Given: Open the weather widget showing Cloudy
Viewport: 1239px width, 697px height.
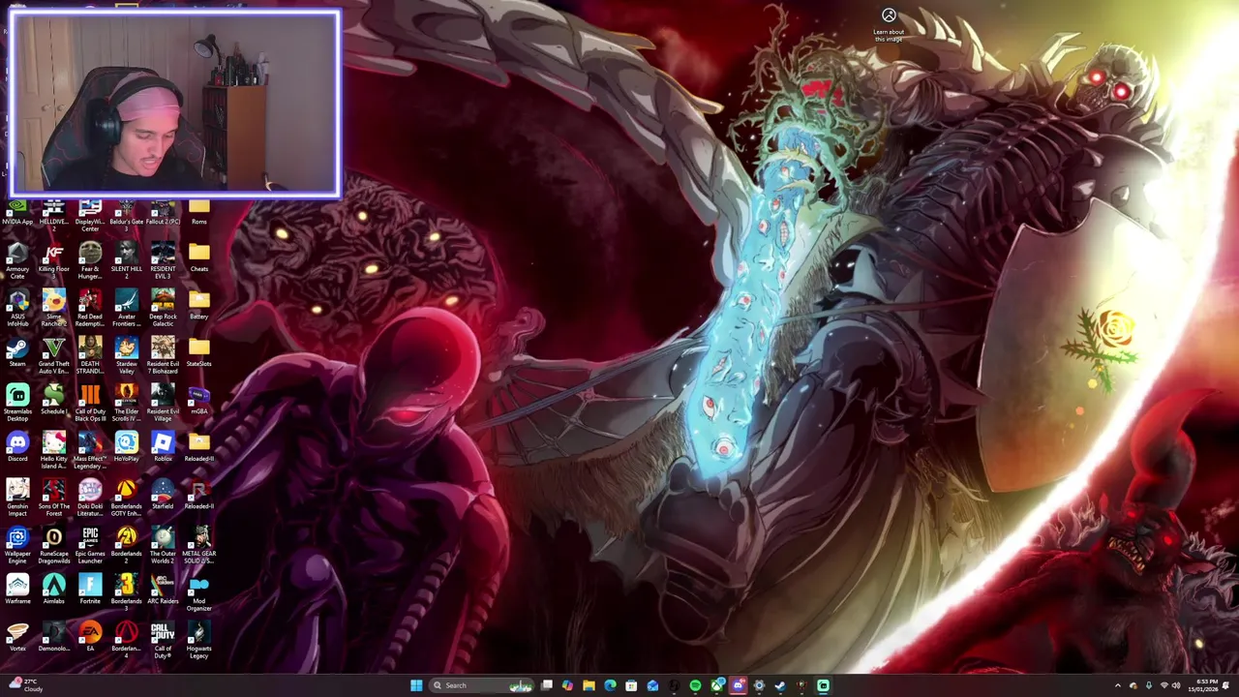Looking at the screenshot, I should tap(27, 685).
